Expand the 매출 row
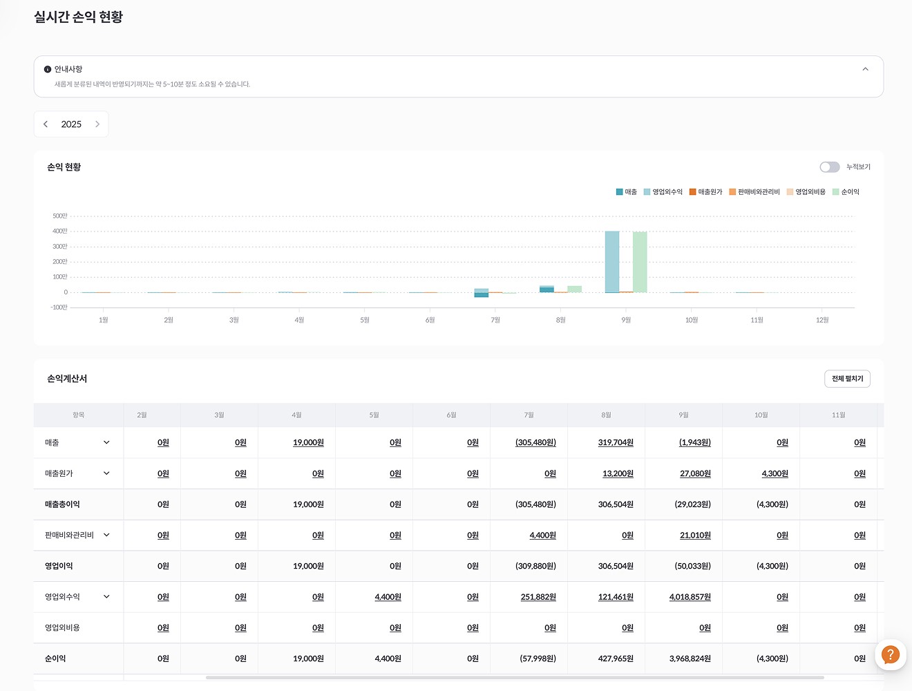Screen dimensions: 912x691 click(106, 442)
